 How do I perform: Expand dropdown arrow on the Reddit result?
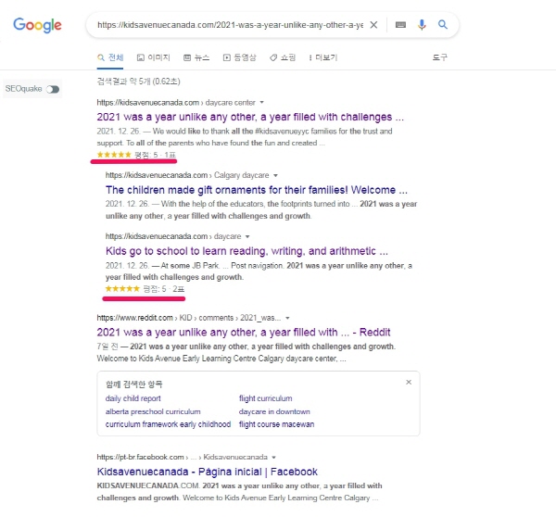pos(287,318)
